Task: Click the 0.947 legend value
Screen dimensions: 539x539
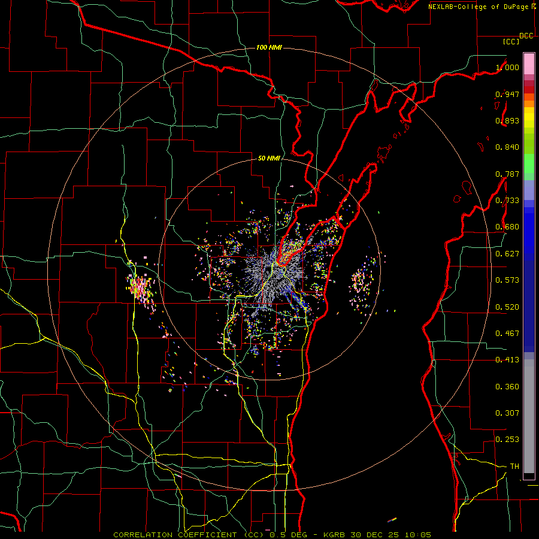Action: coord(507,94)
